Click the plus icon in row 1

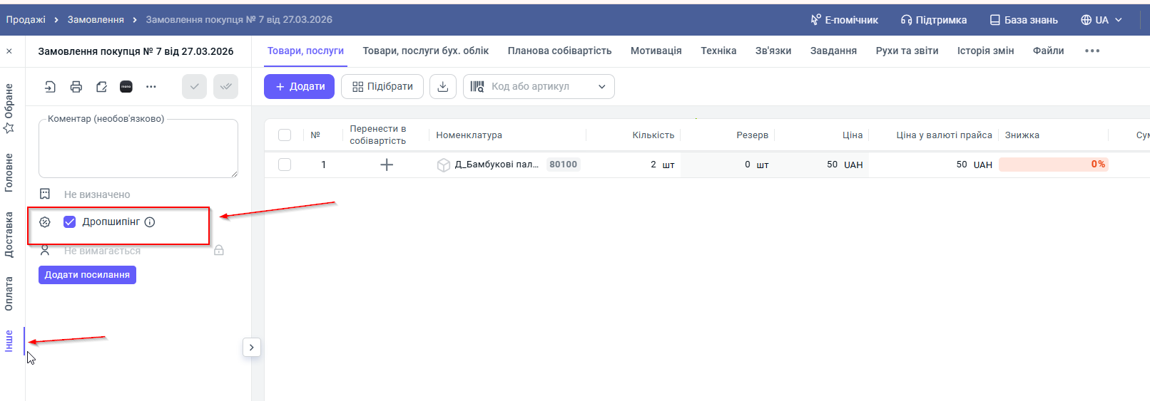387,165
